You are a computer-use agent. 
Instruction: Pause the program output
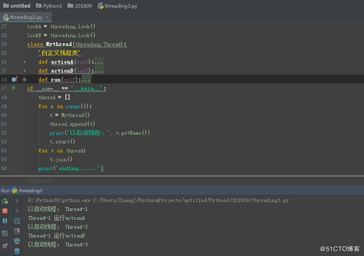[5, 221]
